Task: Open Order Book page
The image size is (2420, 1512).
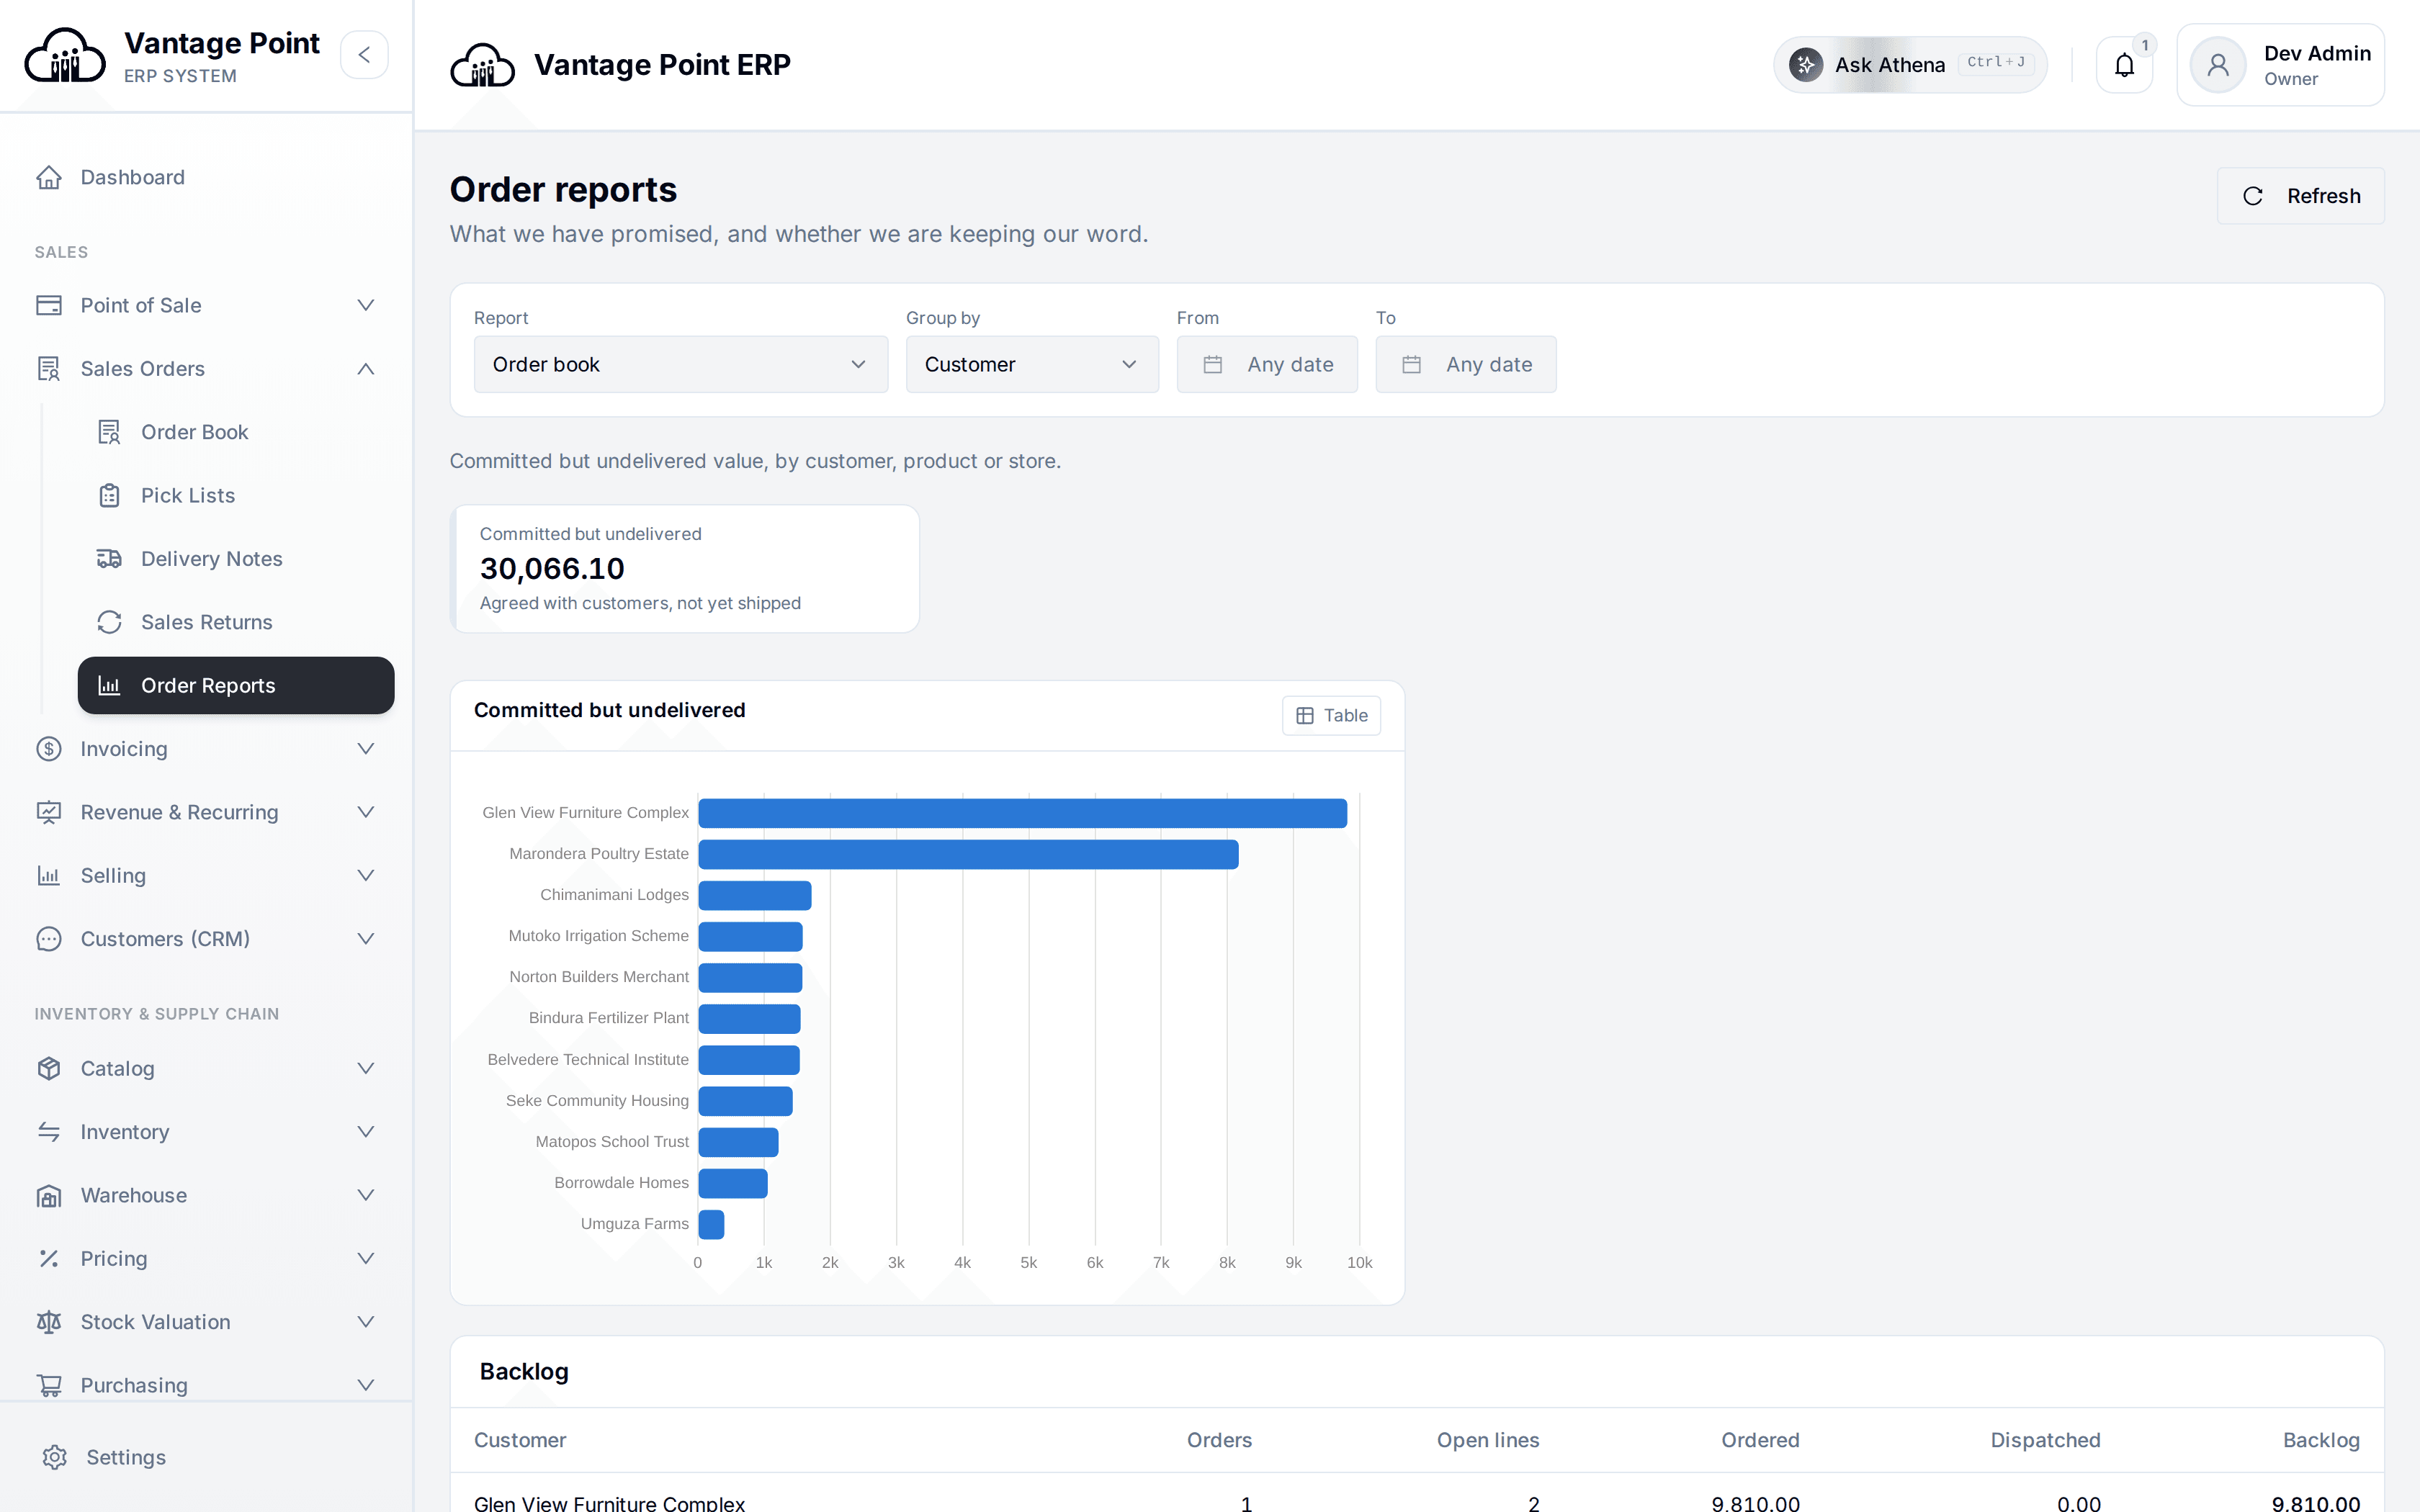Action: point(236,432)
